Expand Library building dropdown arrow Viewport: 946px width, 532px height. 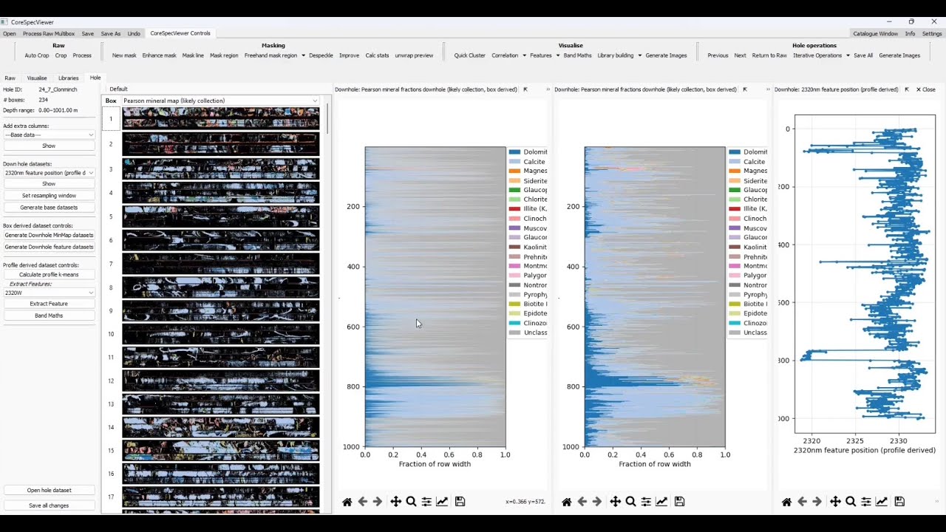pyautogui.click(x=639, y=55)
